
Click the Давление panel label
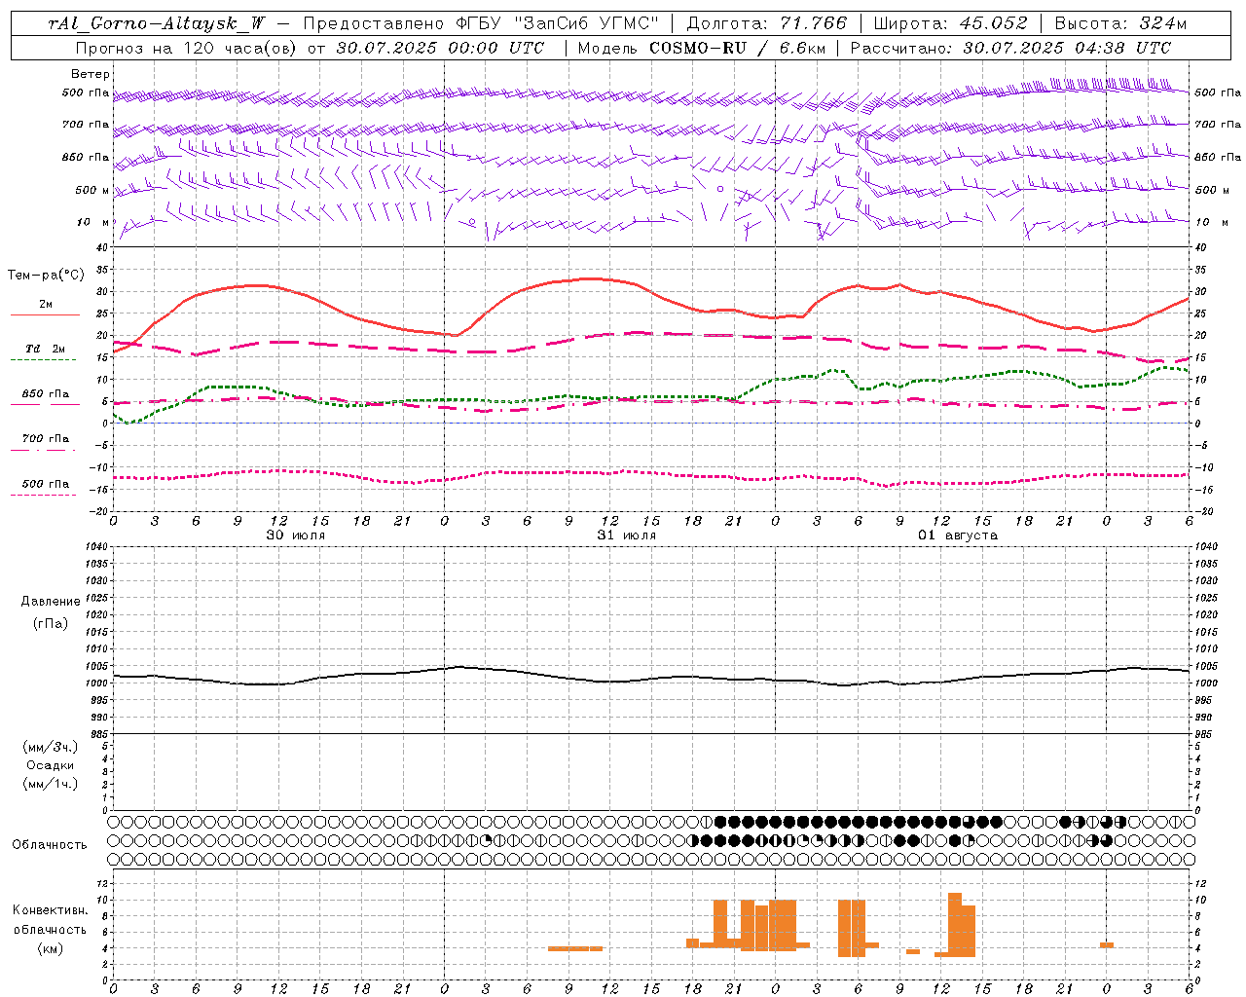51,602
